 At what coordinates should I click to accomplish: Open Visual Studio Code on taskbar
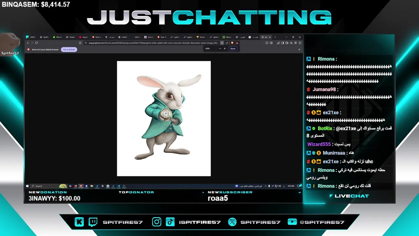[x=118, y=186]
